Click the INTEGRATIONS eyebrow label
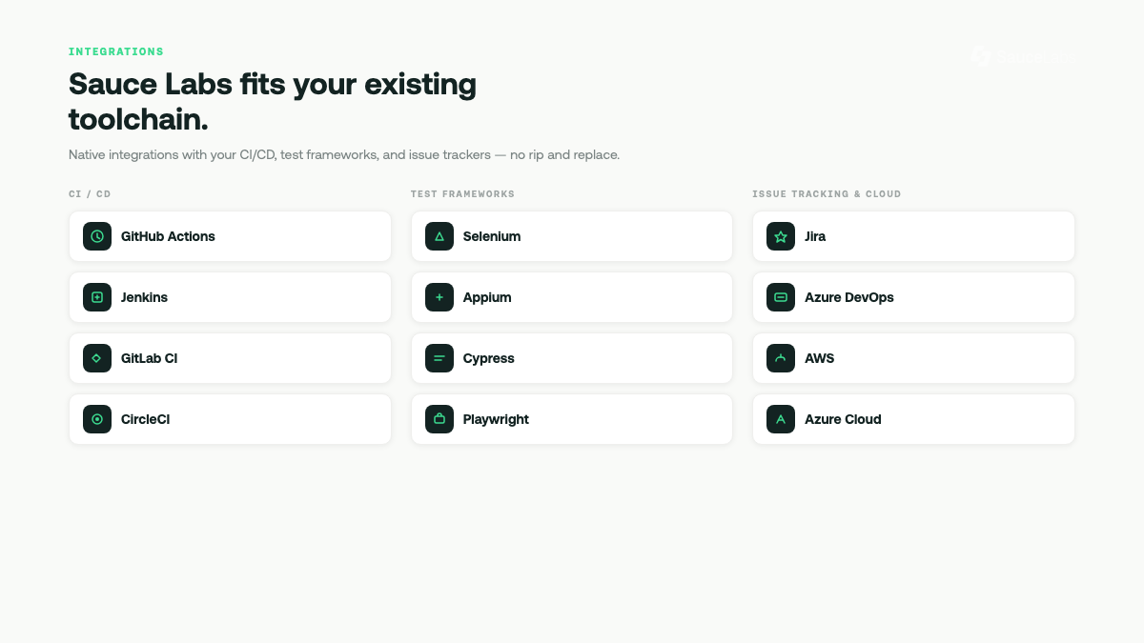Screen dimensions: 1144x643 (116, 51)
